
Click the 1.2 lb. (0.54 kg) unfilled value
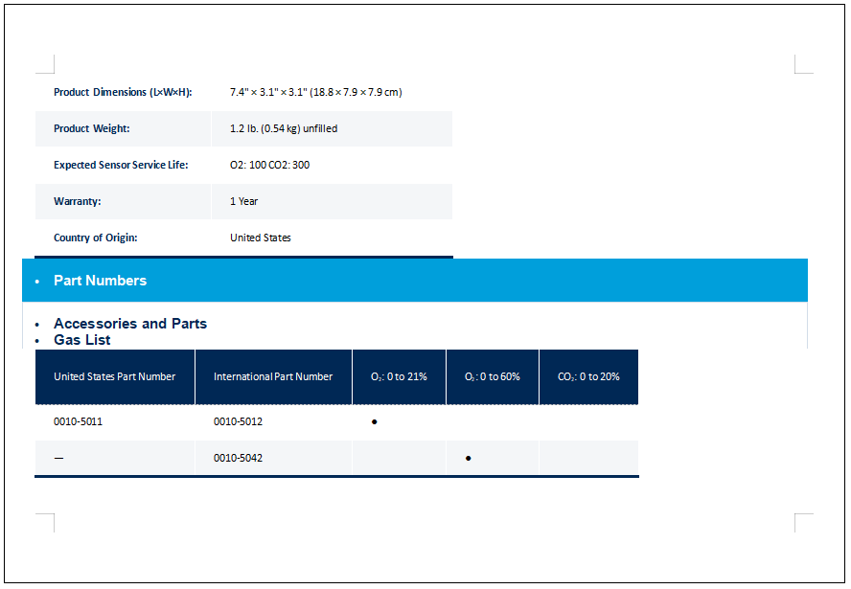click(x=284, y=128)
